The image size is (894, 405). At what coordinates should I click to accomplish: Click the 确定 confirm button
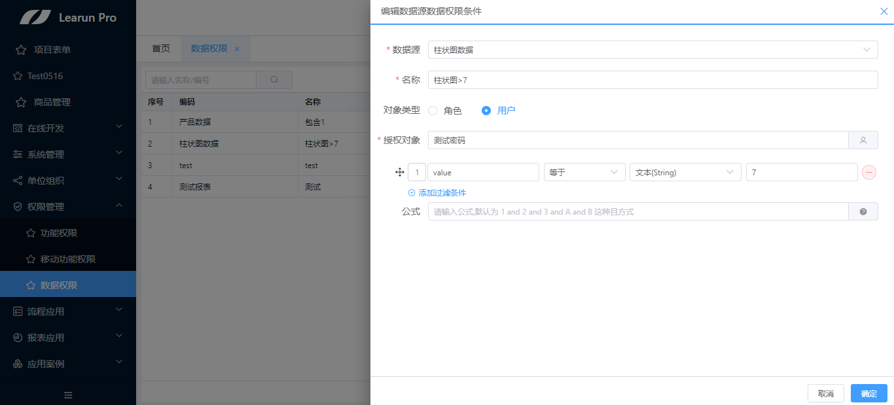868,393
